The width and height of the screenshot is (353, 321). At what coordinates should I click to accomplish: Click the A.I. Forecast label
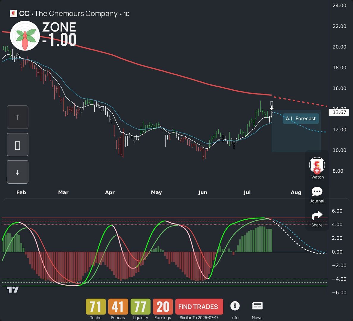pos(301,119)
